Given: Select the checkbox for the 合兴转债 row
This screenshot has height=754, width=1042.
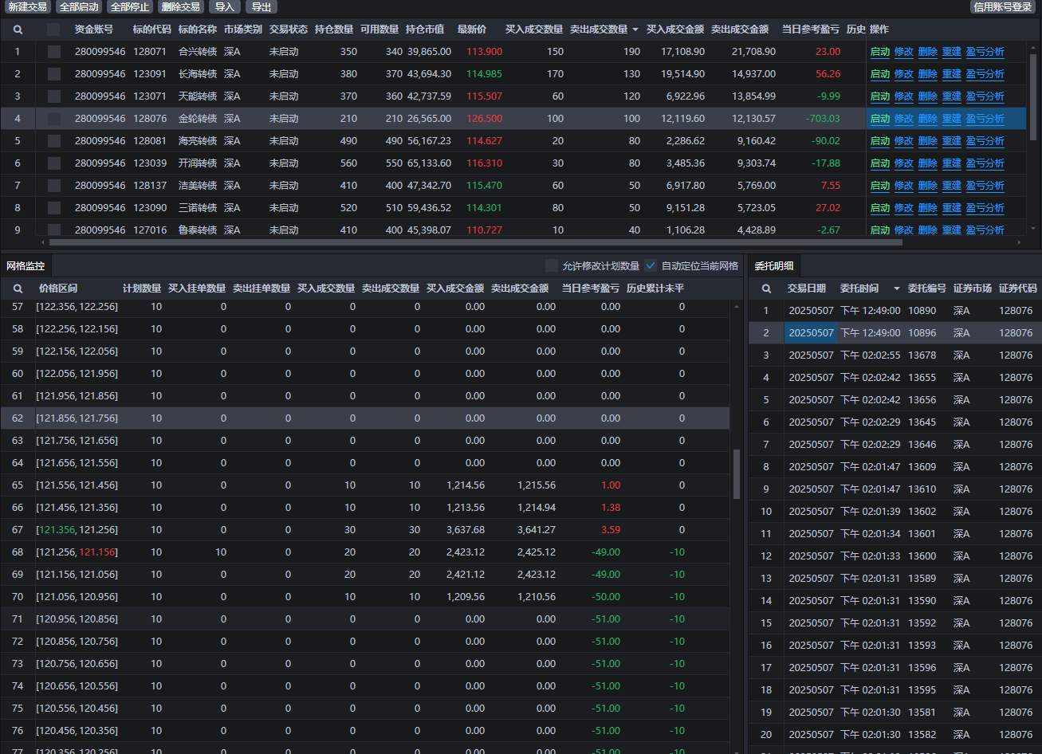Looking at the screenshot, I should point(53,52).
